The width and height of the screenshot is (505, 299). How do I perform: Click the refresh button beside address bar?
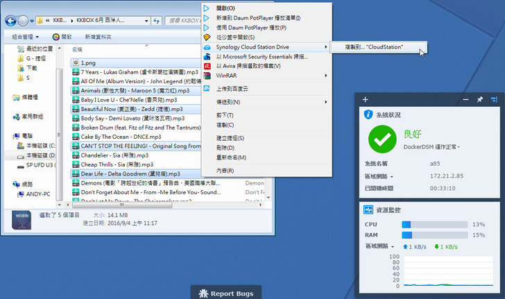(157, 21)
